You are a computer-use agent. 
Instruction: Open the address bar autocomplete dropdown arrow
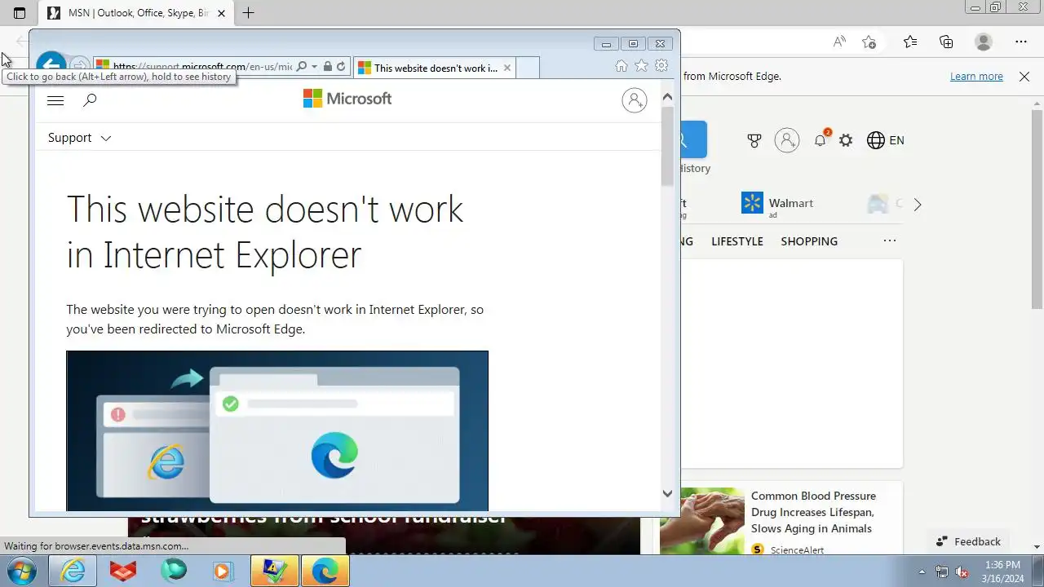tap(315, 67)
